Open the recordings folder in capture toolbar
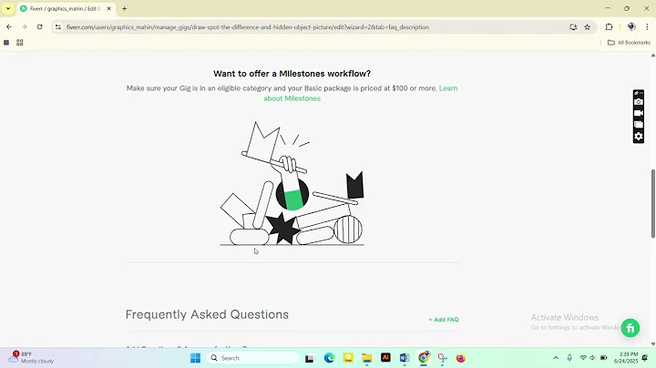 tap(639, 125)
